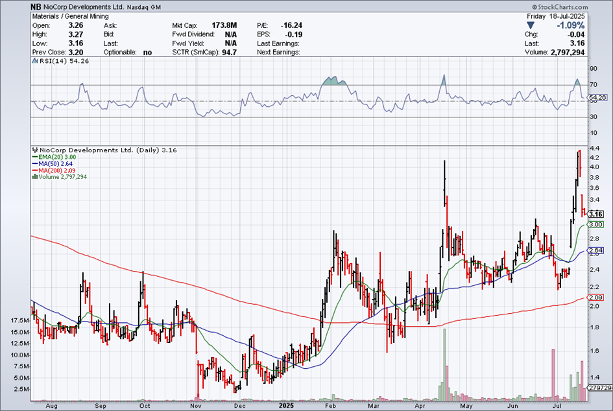Screen dimensions: 613x411
Task: Click the Nov label on time axis
Action: tap(195, 406)
